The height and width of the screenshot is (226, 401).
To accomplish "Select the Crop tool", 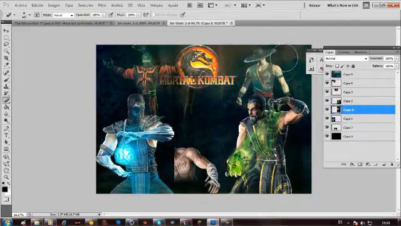I will [6, 58].
